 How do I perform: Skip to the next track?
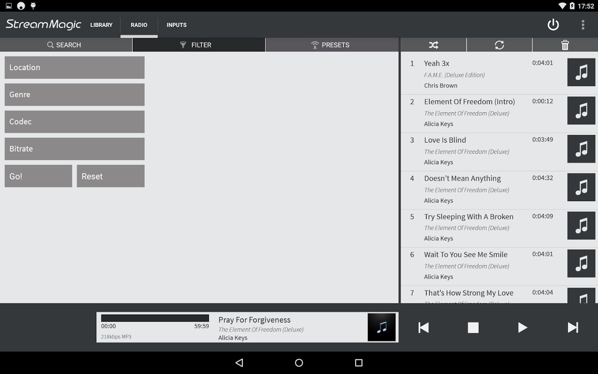[x=573, y=327]
